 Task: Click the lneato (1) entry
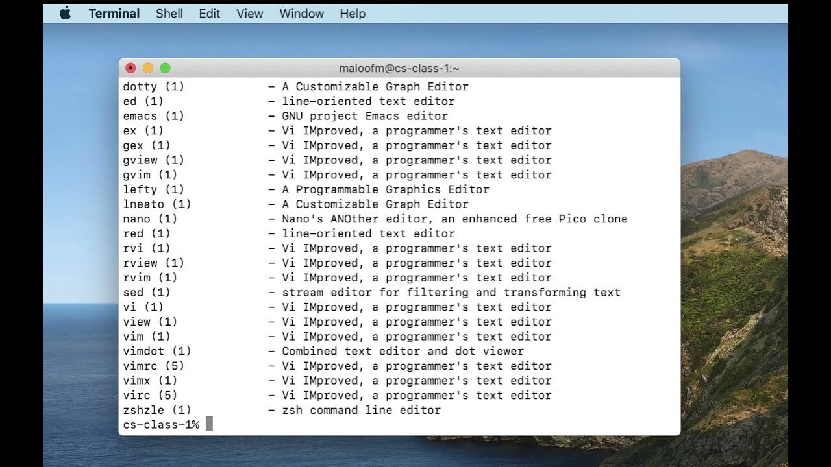coord(157,204)
